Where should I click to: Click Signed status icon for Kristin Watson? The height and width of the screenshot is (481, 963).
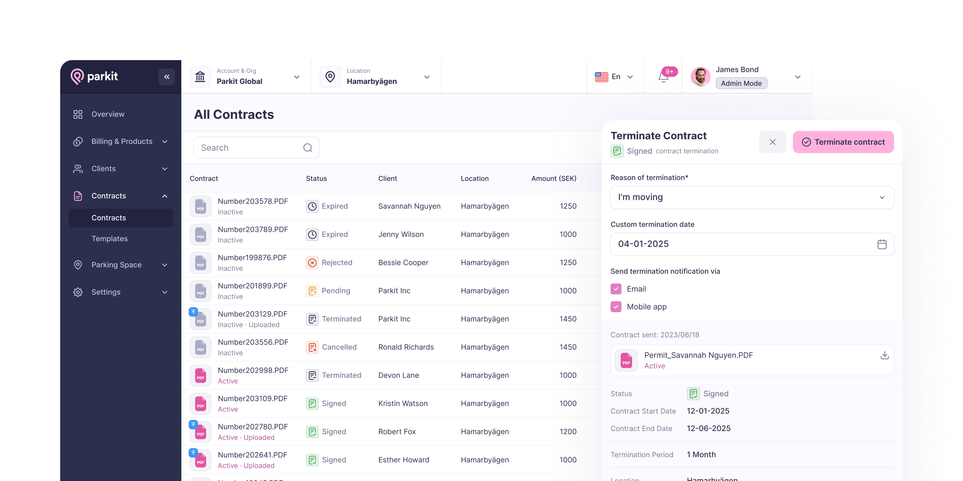(312, 404)
